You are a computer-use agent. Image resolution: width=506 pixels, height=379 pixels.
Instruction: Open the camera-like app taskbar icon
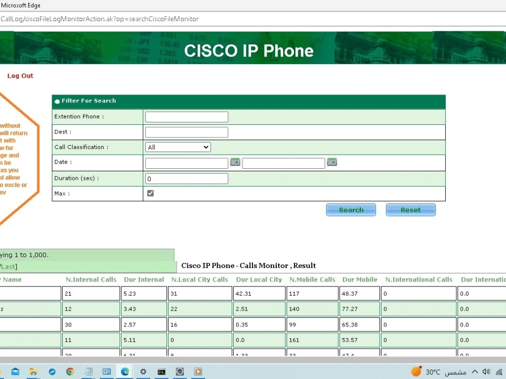tap(180, 371)
